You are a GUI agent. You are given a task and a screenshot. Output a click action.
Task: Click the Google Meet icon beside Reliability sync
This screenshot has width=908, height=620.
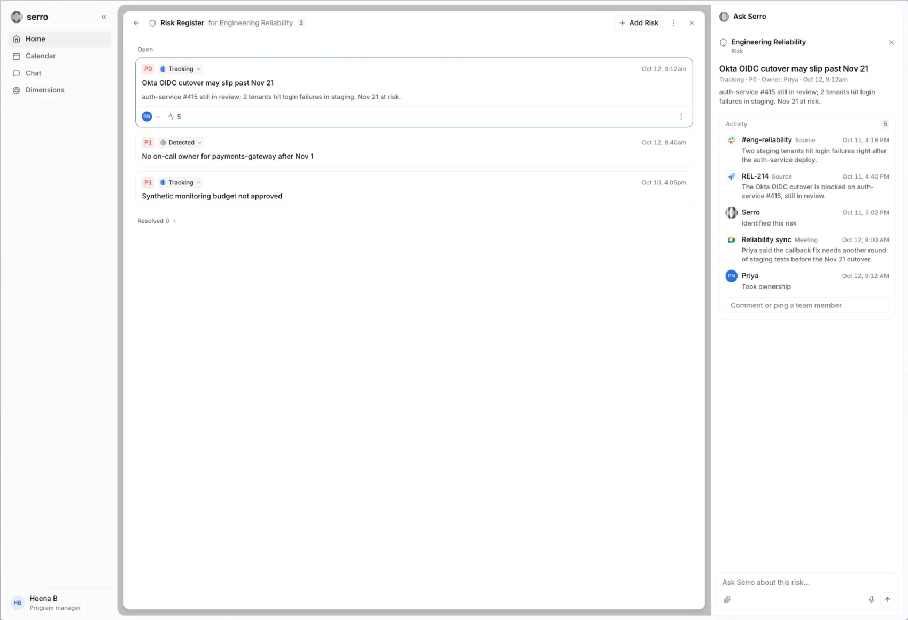click(732, 240)
